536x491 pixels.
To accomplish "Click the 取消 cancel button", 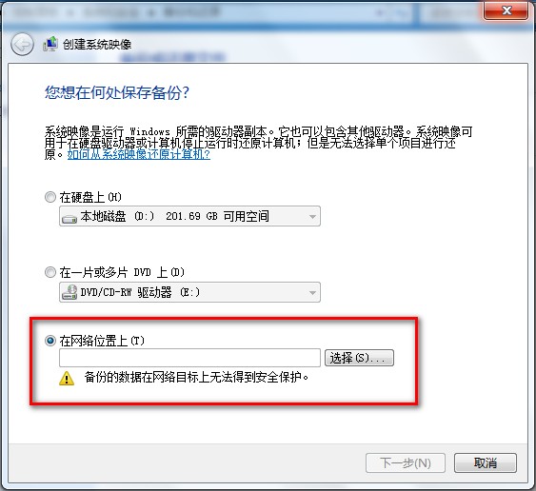I will pos(486,463).
